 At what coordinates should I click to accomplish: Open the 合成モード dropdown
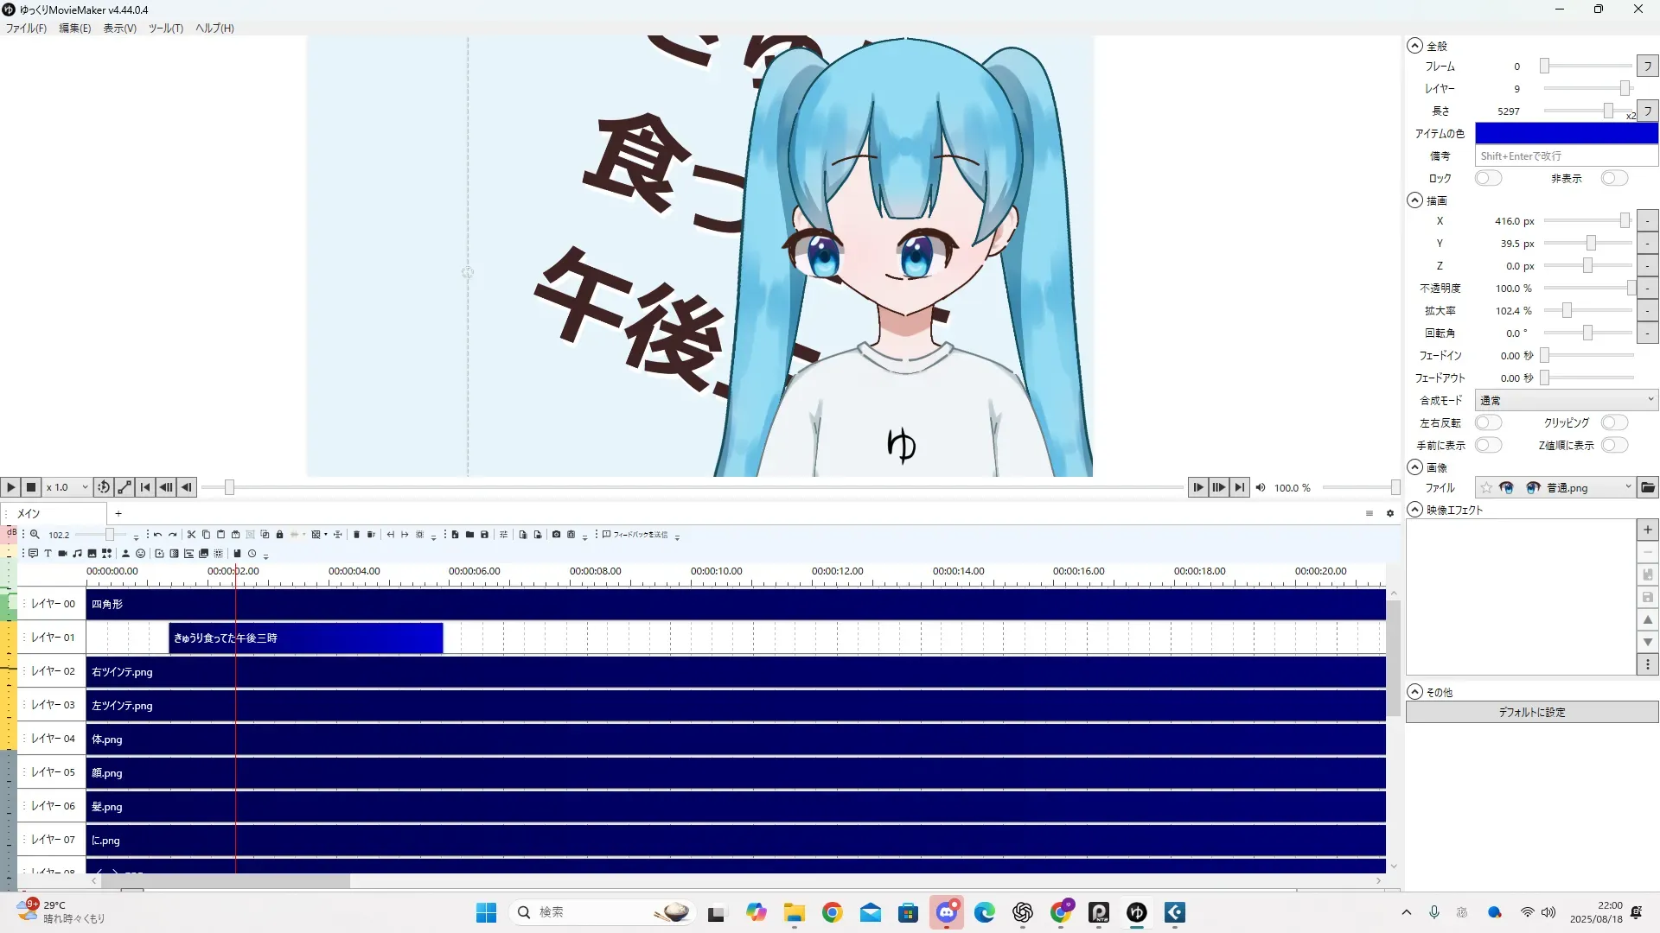click(x=1566, y=400)
